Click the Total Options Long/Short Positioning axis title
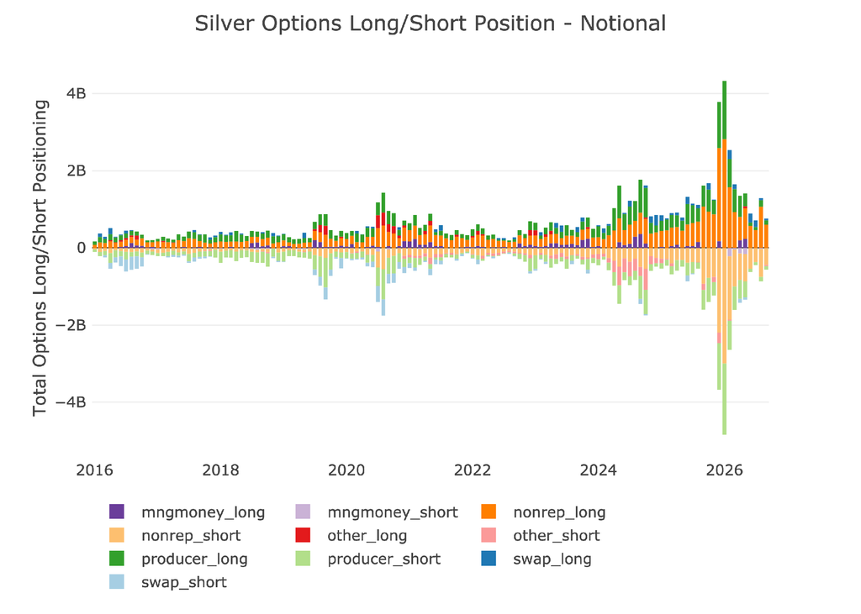Screen dimensions: 861x614 tap(40, 258)
